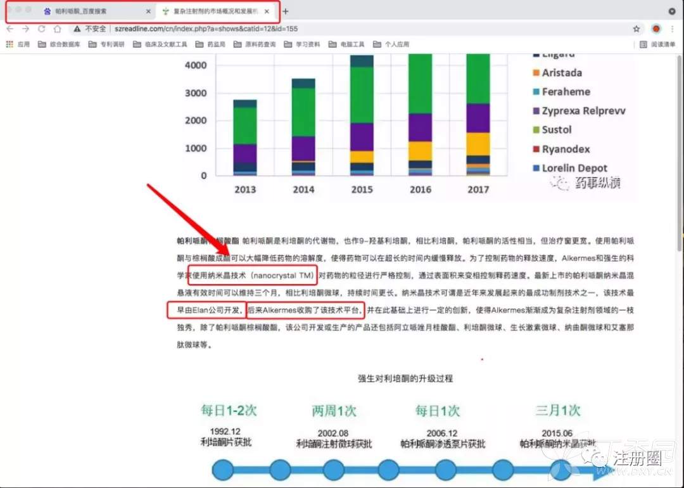Open the new tab plus button

coord(286,11)
